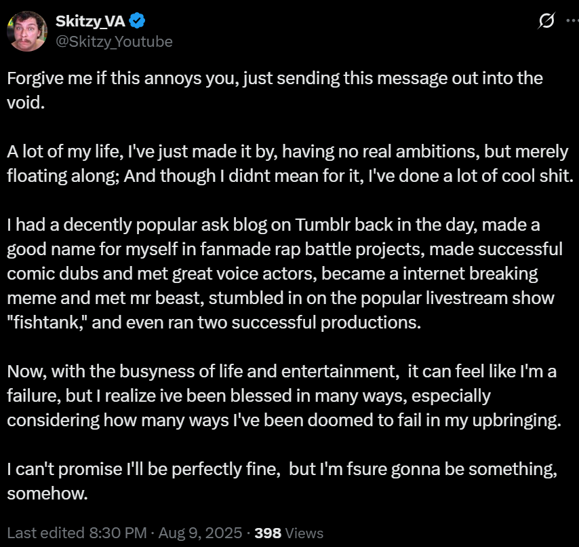The image size is (579, 547).
Task: Click the "Last edited" edit history link
Action: click(x=46, y=533)
